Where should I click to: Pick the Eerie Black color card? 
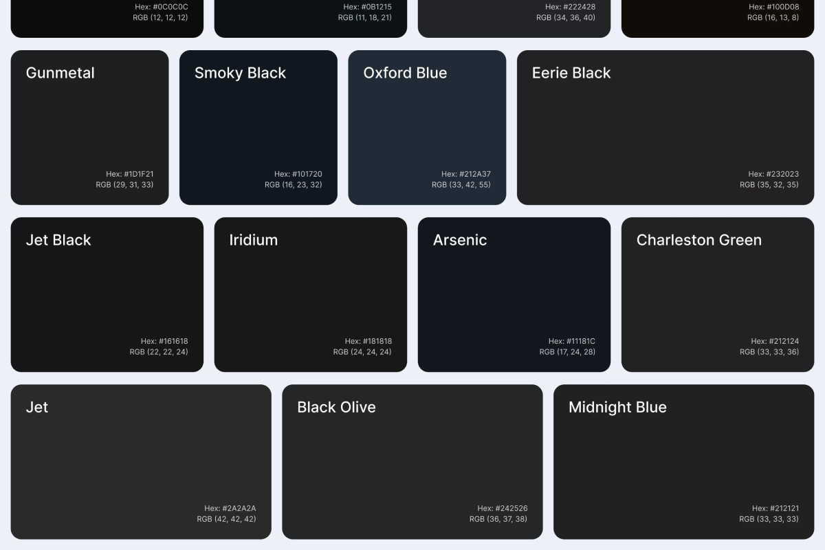665,127
